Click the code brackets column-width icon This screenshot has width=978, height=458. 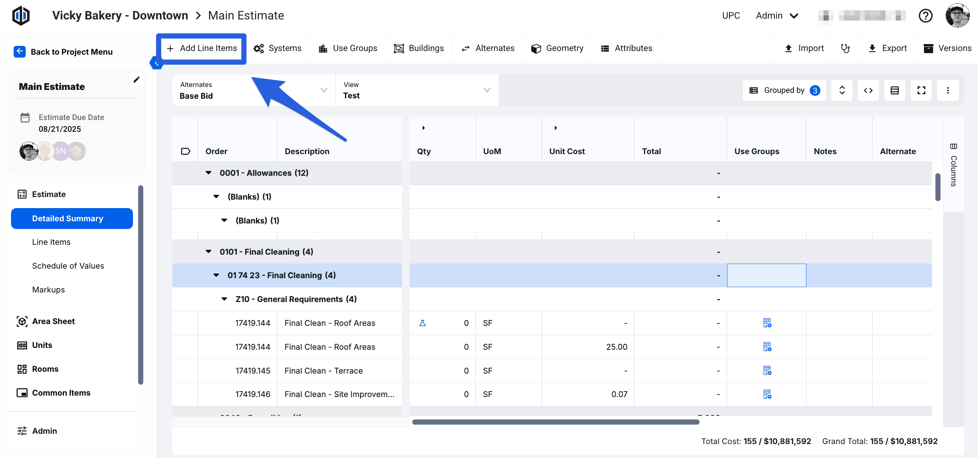point(868,90)
